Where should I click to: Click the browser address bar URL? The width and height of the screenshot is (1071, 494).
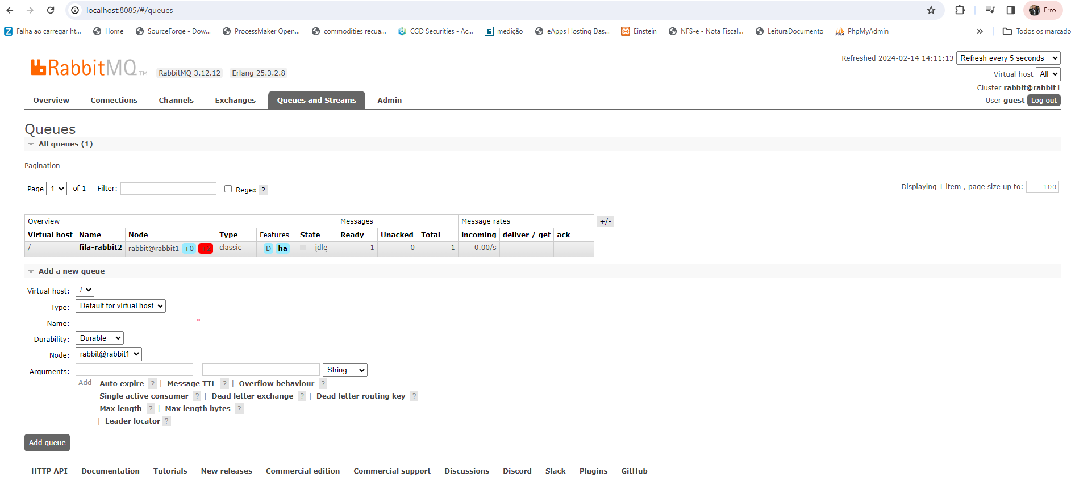[x=130, y=10]
